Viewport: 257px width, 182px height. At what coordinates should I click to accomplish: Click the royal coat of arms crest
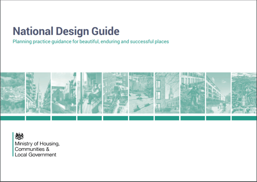coord(20,136)
